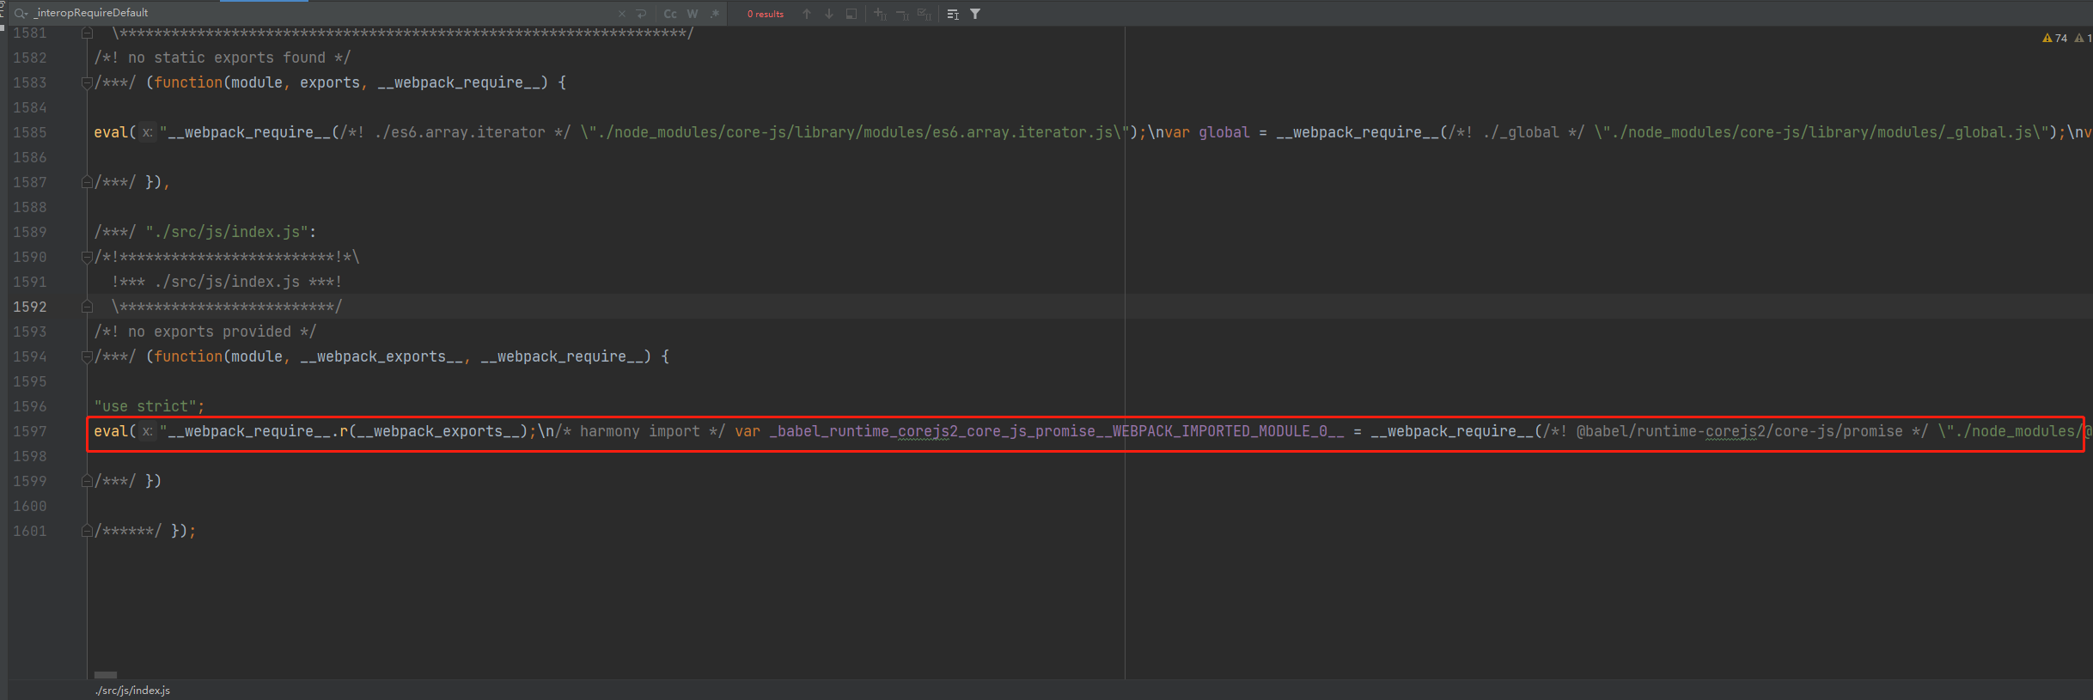This screenshot has width=2093, height=700.
Task: Go to next occurrence with down arrow
Action: 829,14
